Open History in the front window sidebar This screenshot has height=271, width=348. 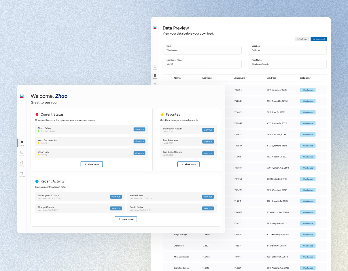[x=22, y=164]
